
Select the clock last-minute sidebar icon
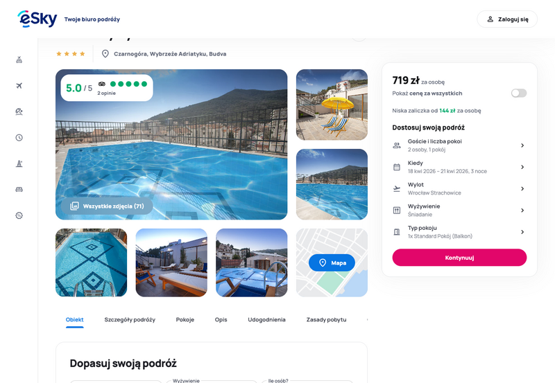click(x=19, y=137)
